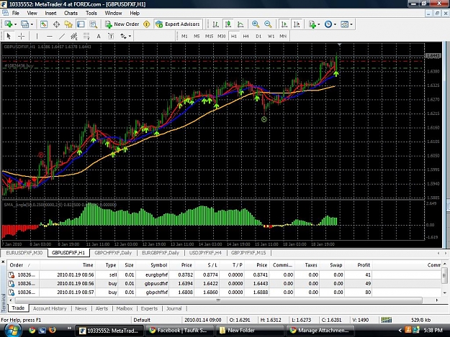Switch to Bar Chart display
The image size is (450, 337).
(x=215, y=24)
